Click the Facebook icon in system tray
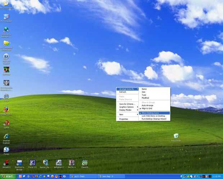The height and width of the screenshot is (179, 223). (195, 176)
